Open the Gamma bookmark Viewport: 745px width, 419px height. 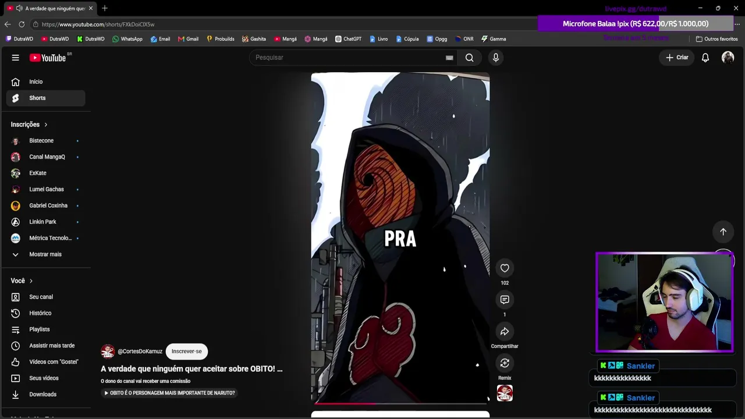tap(493, 39)
